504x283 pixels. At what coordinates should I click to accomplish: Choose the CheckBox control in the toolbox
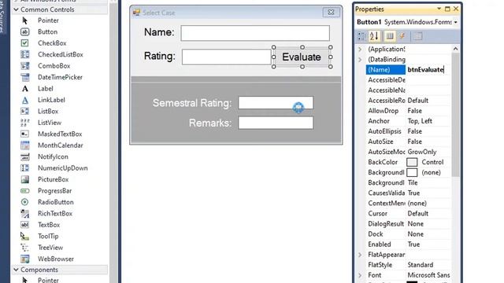52,43
